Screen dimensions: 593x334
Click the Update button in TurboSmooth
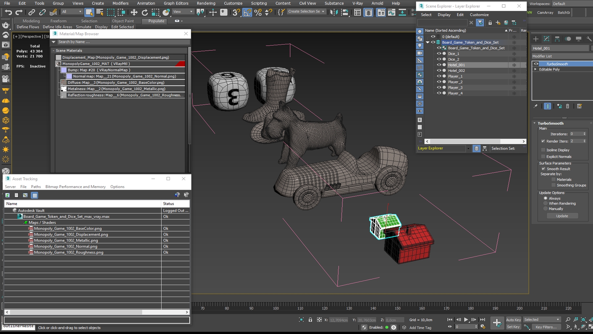point(562,216)
